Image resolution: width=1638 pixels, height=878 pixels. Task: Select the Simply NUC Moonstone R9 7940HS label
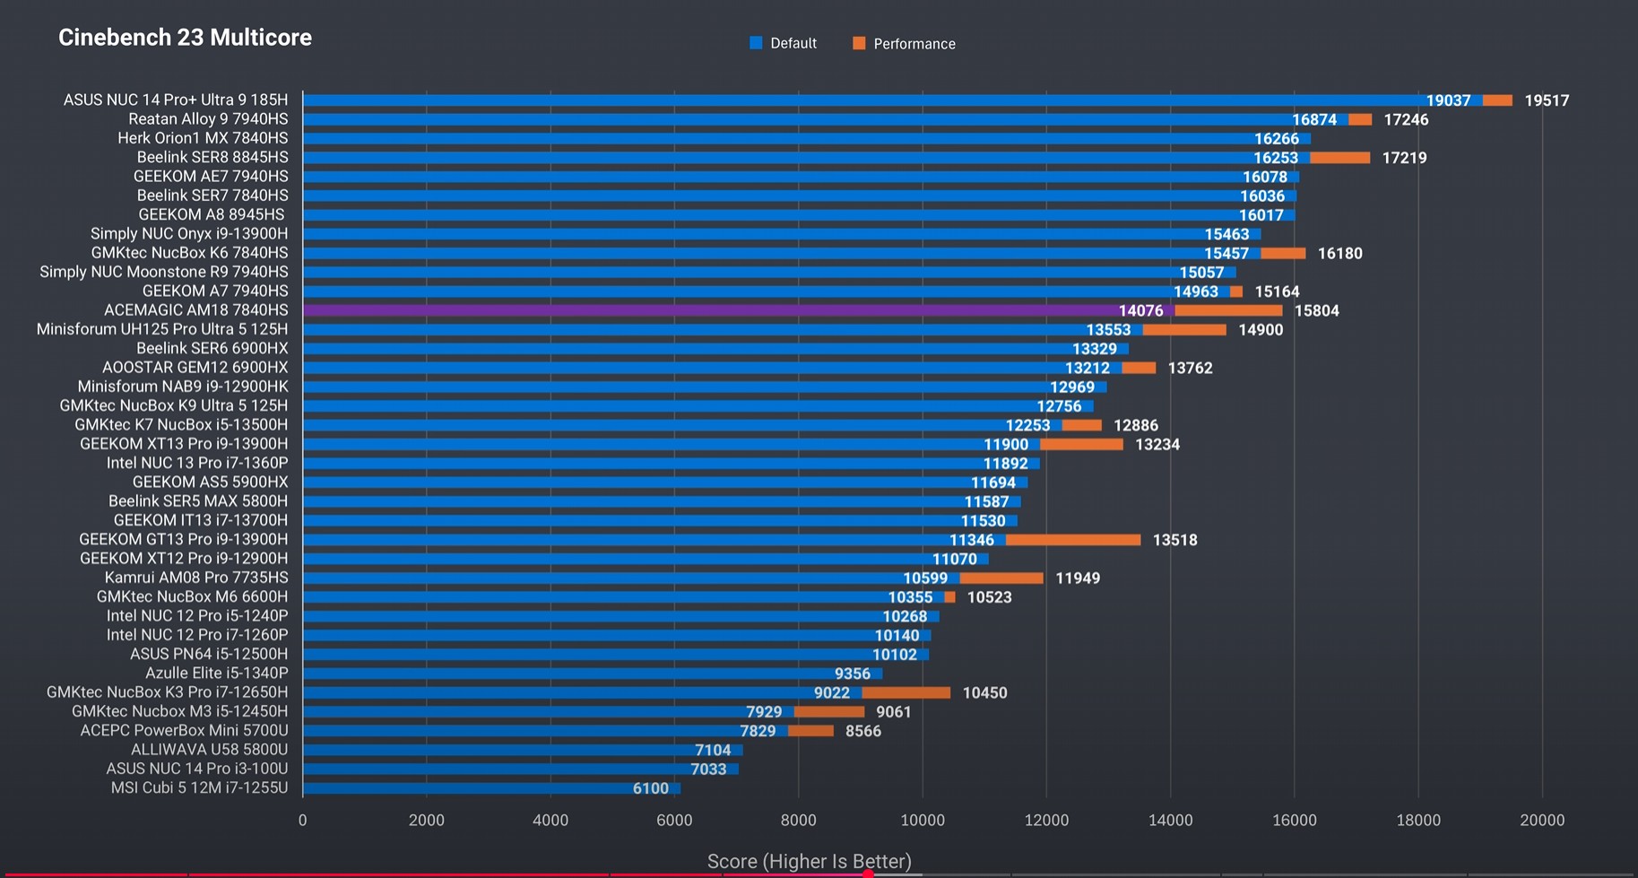[164, 272]
